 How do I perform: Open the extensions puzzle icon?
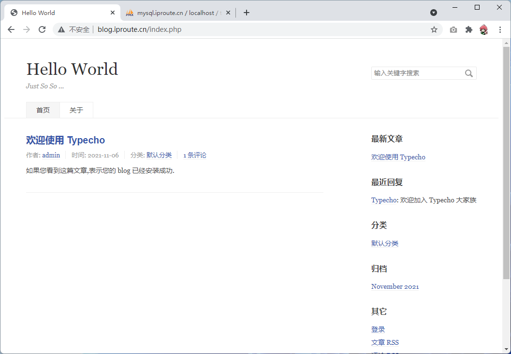coord(468,29)
